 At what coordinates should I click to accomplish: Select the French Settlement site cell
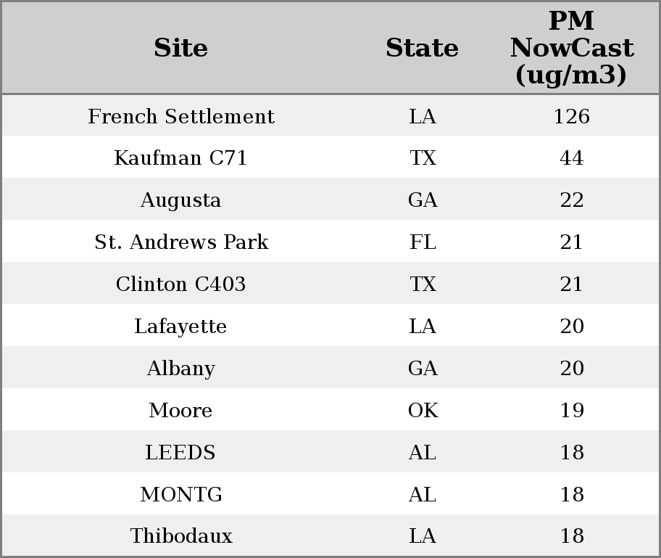click(180, 117)
